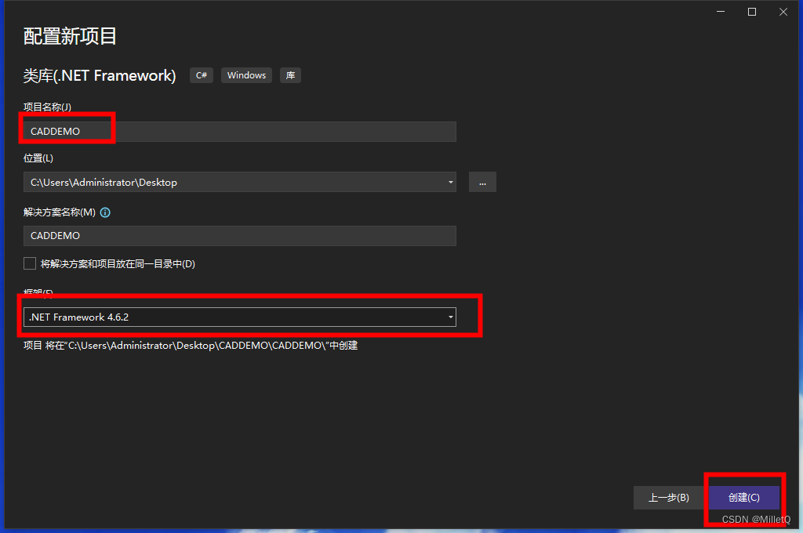Browse for location with the ... button
Viewport: 803px width, 533px height.
click(x=482, y=183)
